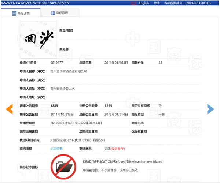Click 点击查看 to view trademark flow
The width and height of the screenshot is (220, 183).
pyautogui.click(x=56, y=149)
